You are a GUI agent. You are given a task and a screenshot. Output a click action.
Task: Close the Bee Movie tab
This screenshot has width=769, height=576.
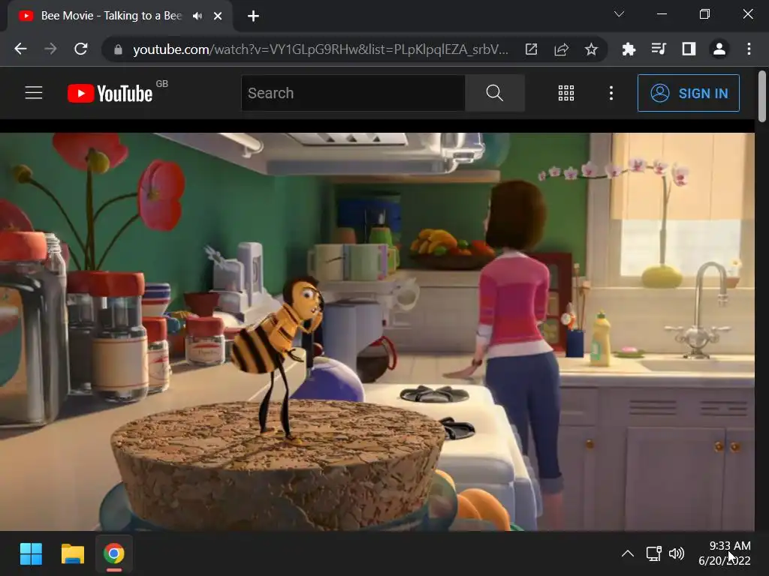[x=218, y=16]
